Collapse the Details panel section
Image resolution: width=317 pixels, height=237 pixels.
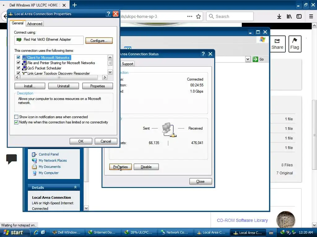tap(75, 187)
